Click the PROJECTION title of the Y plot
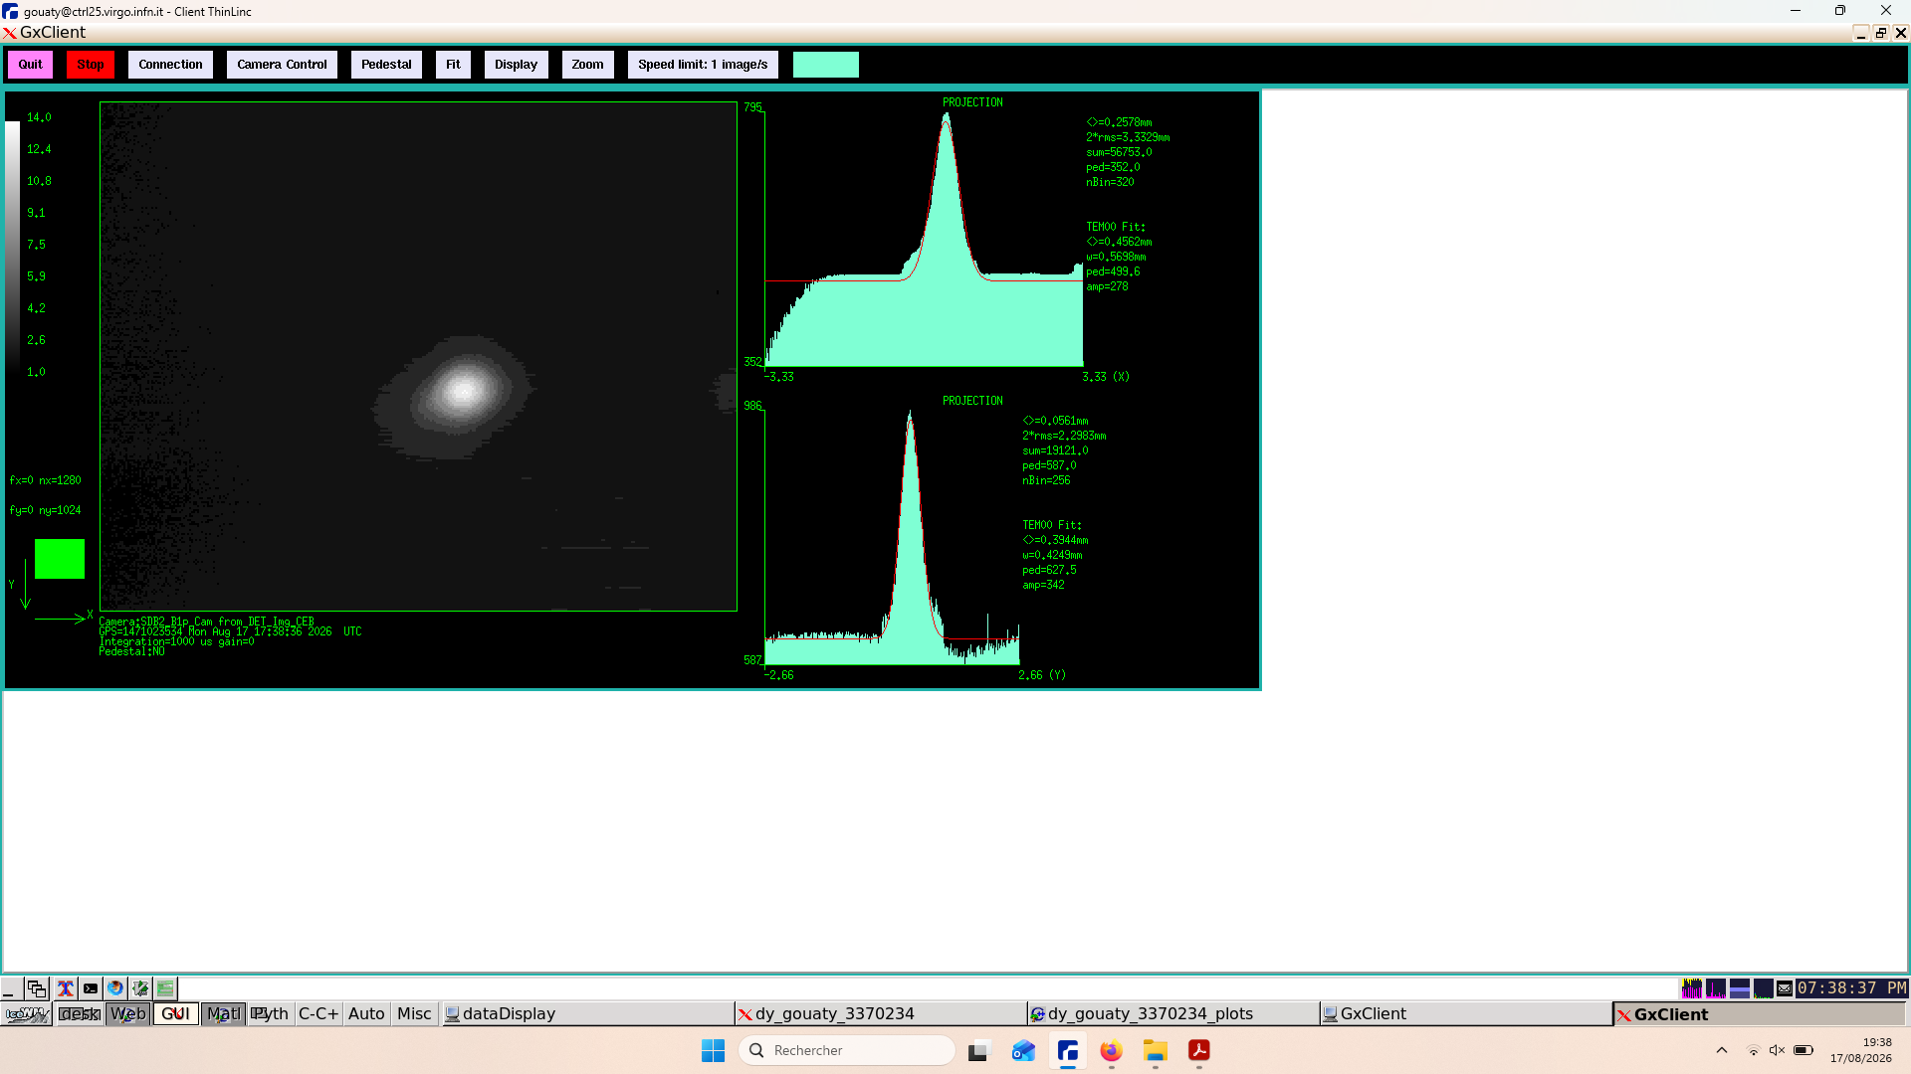 (x=972, y=401)
